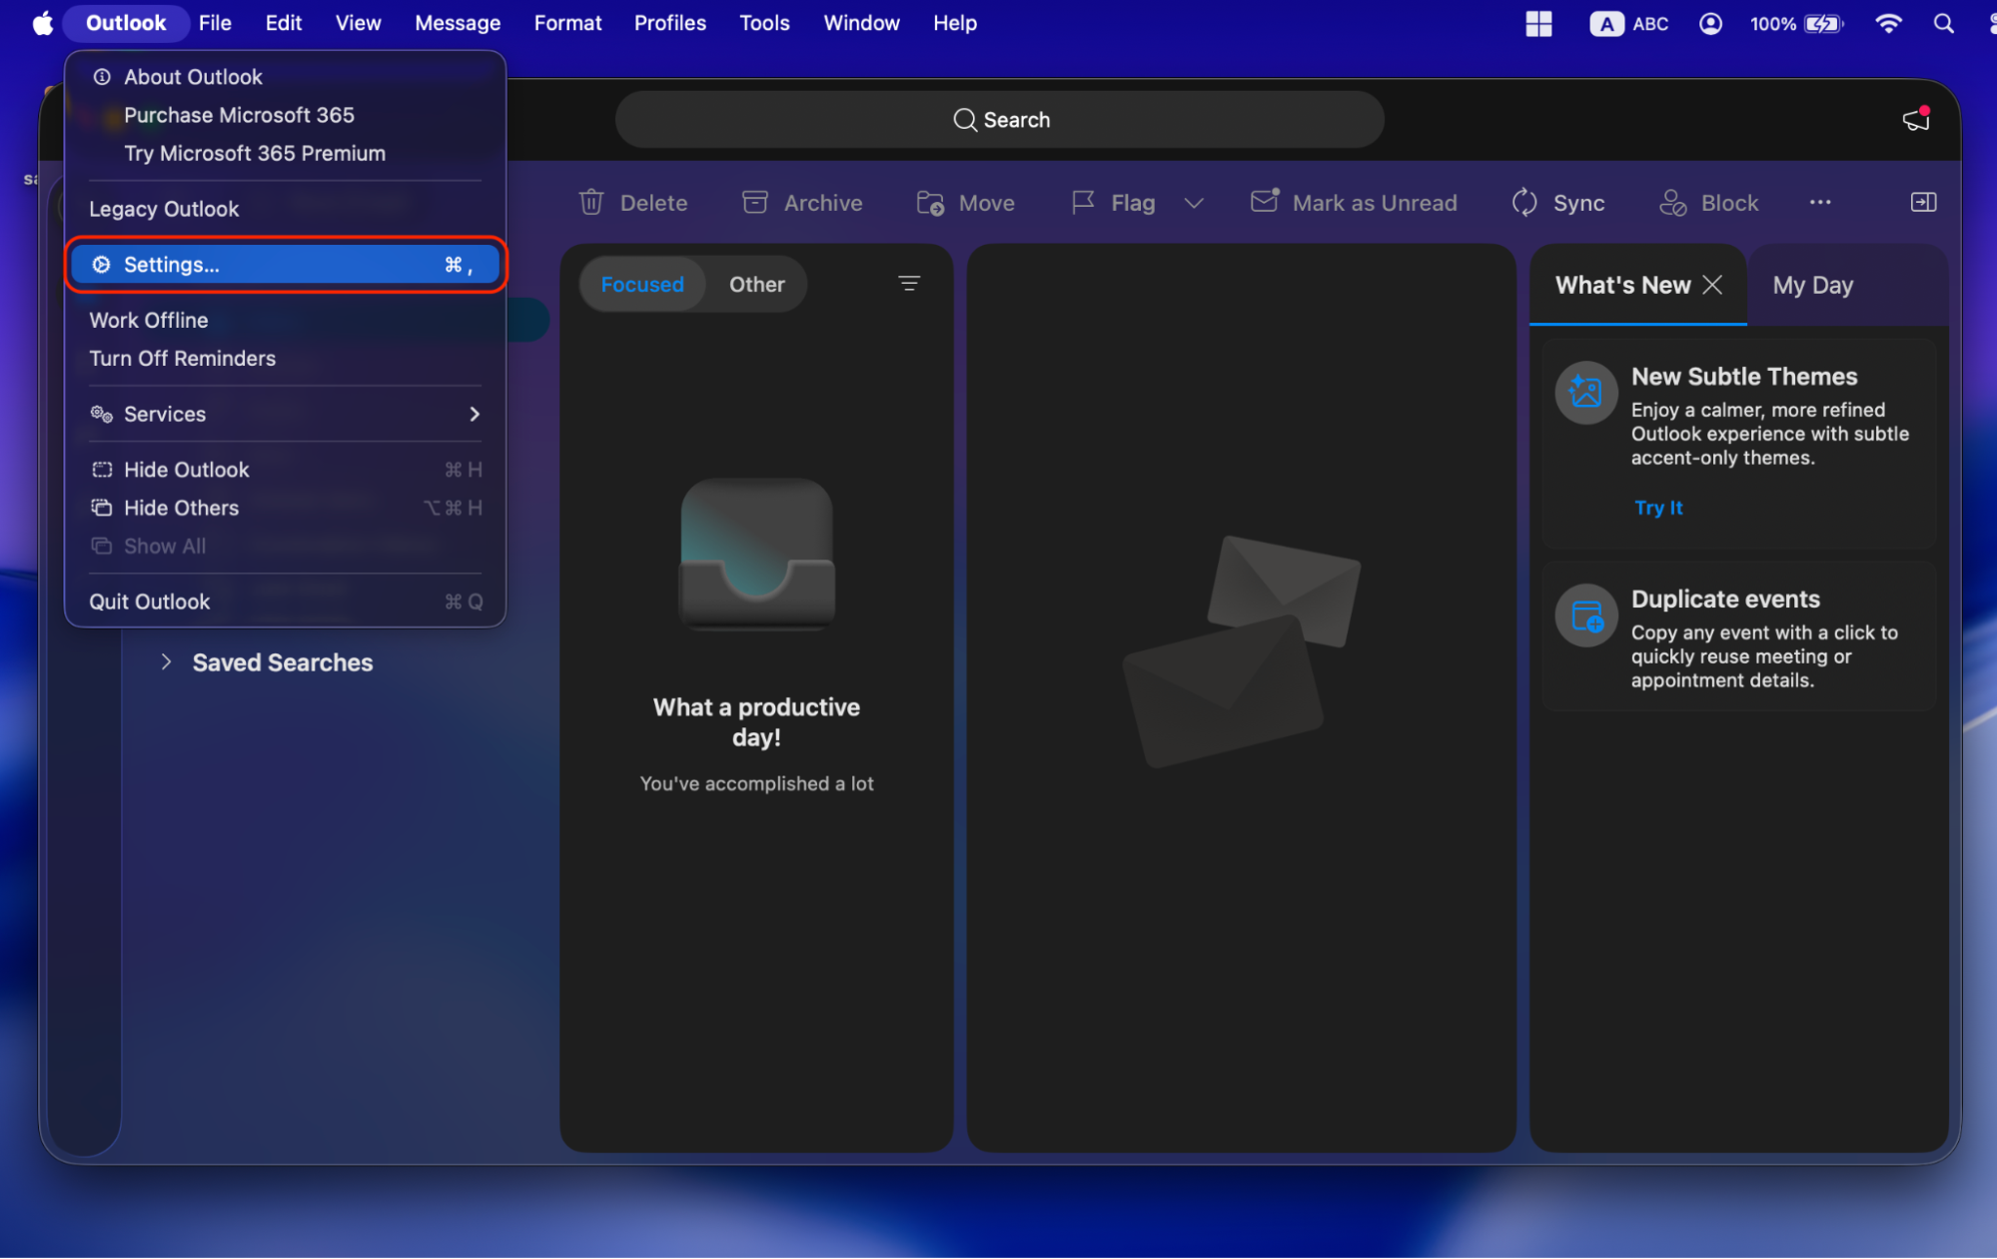
Task: Close the What's New tab
Action: coord(1712,285)
